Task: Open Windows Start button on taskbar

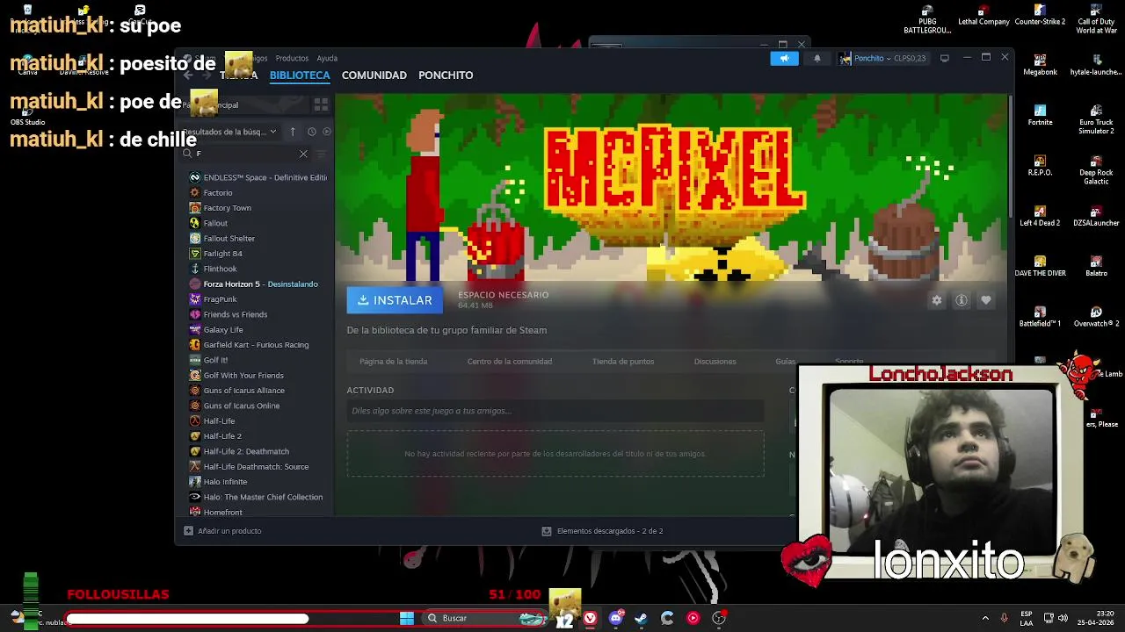Action: point(407,618)
